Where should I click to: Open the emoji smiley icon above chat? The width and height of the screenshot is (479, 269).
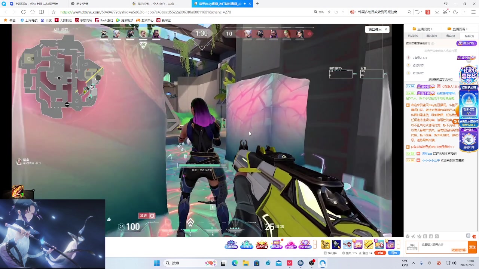point(408,236)
